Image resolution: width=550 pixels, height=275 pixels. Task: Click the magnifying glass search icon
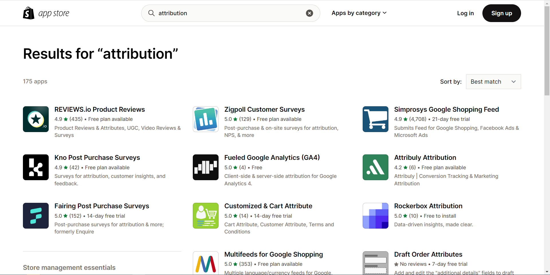point(151,13)
